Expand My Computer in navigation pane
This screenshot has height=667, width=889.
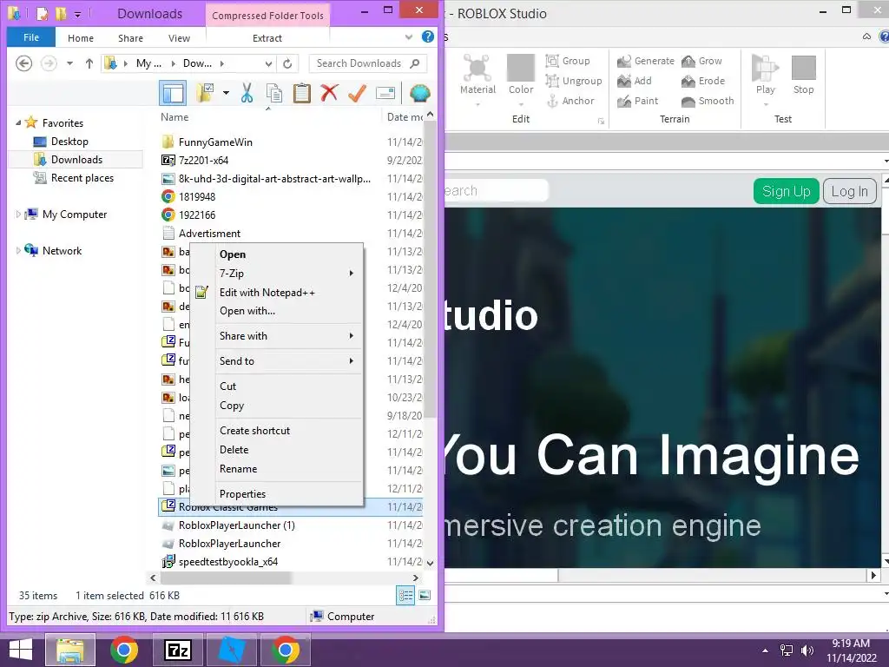point(18,215)
